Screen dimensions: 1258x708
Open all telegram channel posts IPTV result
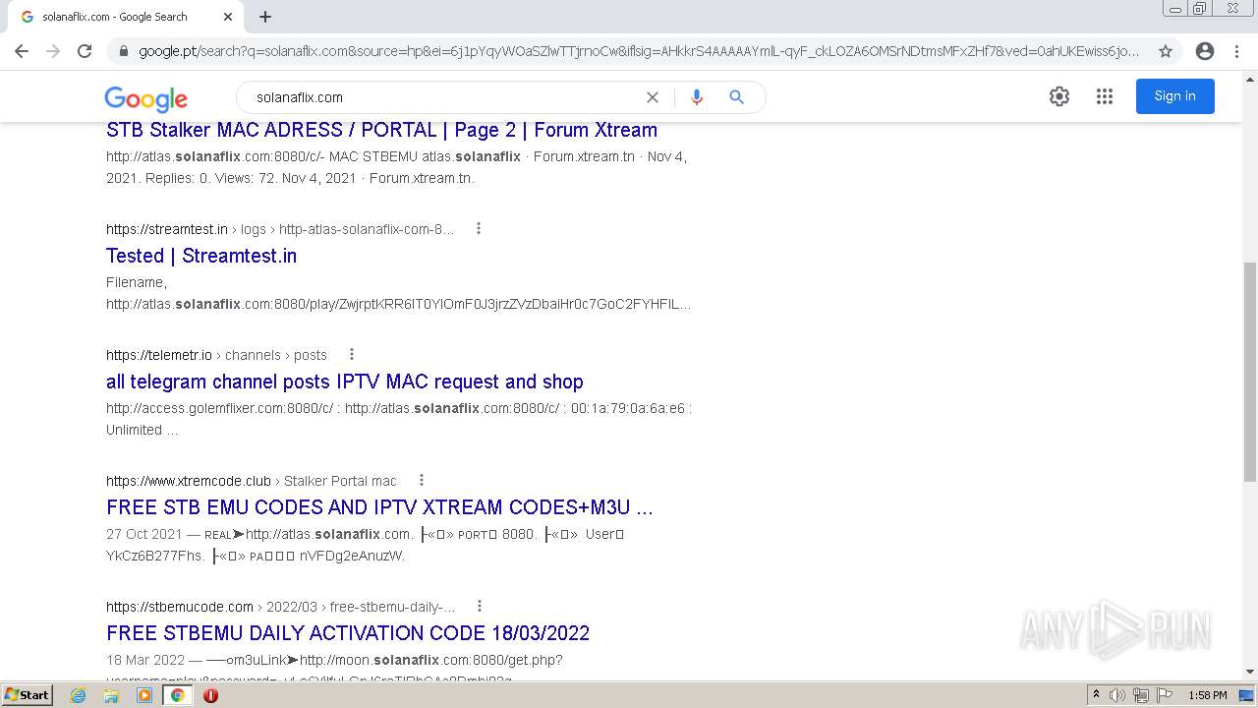[x=345, y=382]
